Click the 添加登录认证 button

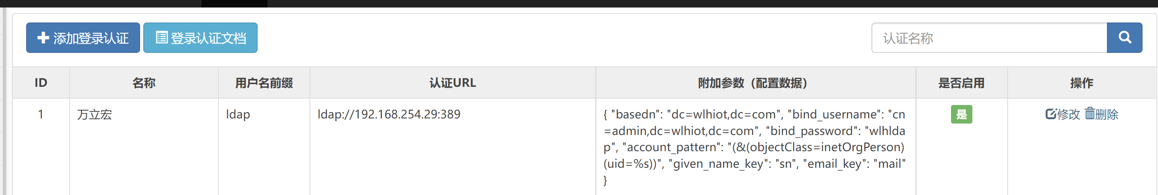pos(83,37)
